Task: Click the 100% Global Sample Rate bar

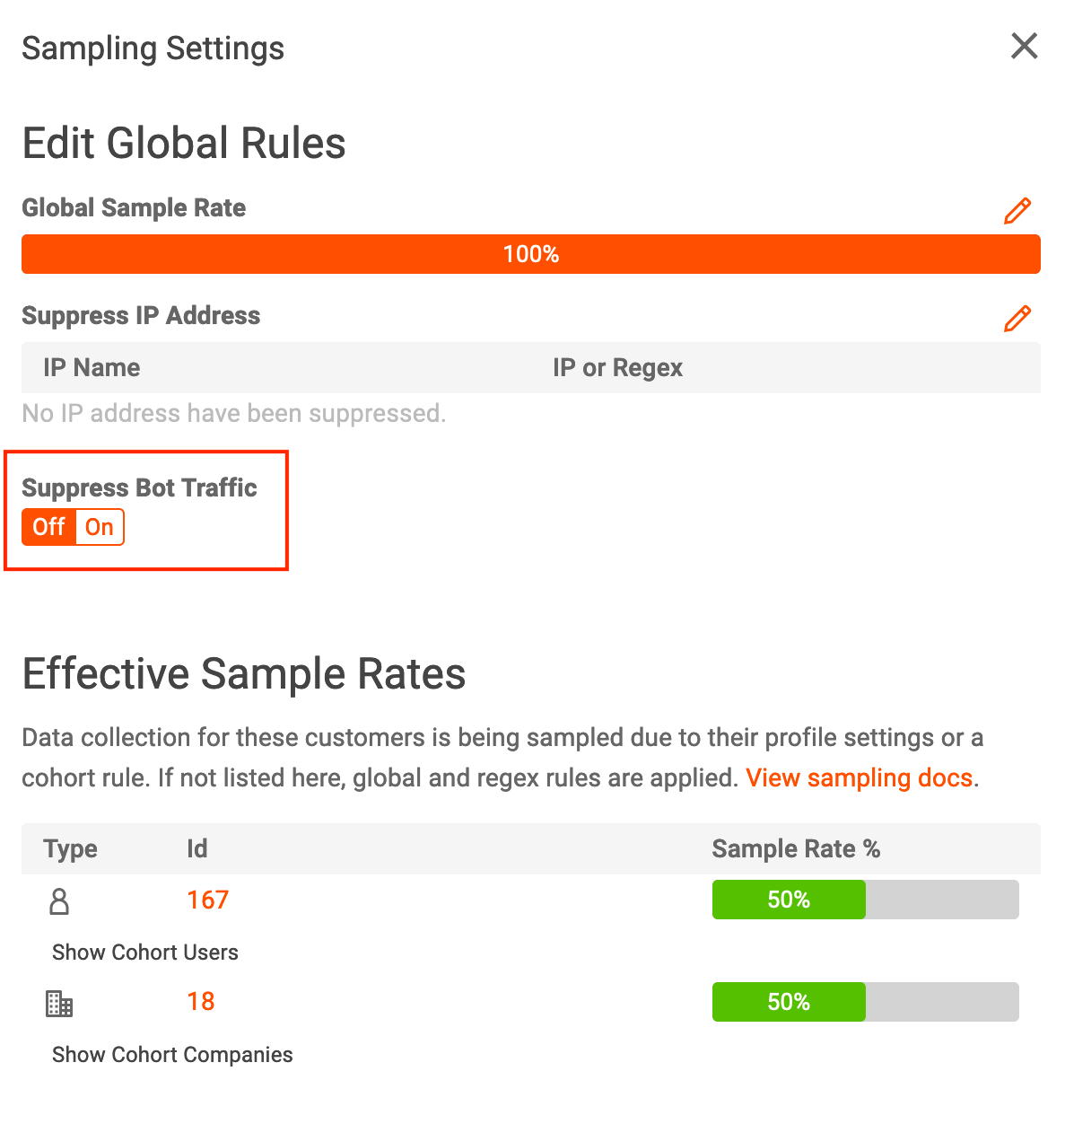Action: [x=530, y=254]
